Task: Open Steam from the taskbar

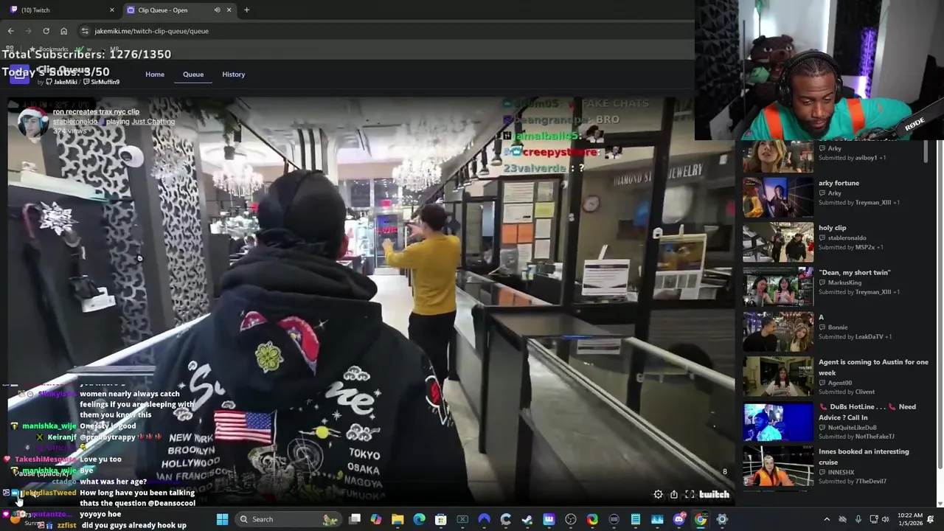Action: coord(527,519)
